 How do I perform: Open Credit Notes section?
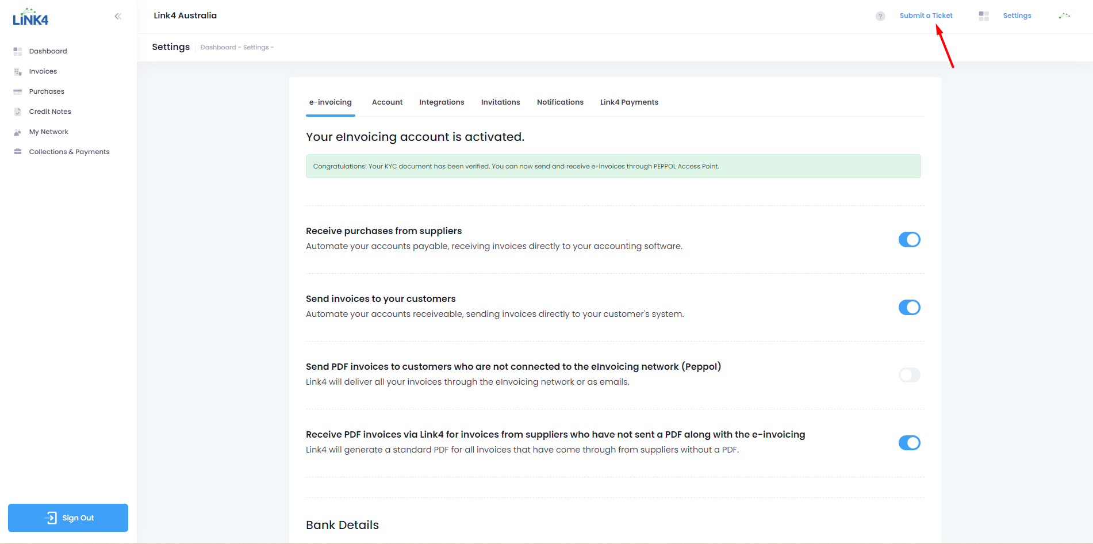(50, 112)
